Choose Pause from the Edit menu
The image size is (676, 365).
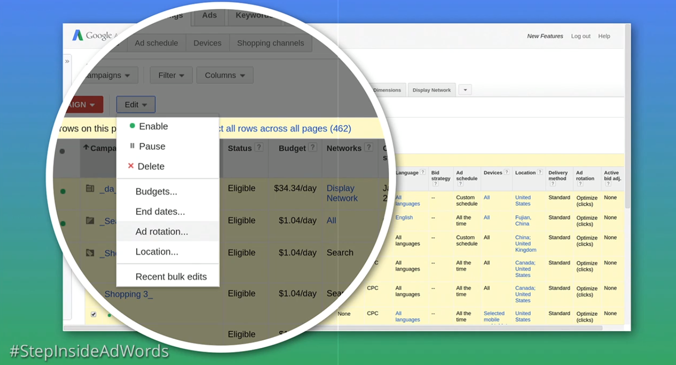(x=168, y=146)
